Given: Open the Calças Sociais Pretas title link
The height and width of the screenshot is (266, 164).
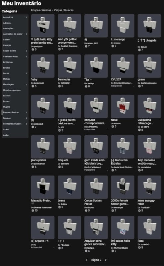Looking at the screenshot, I should tap(93, 202).
